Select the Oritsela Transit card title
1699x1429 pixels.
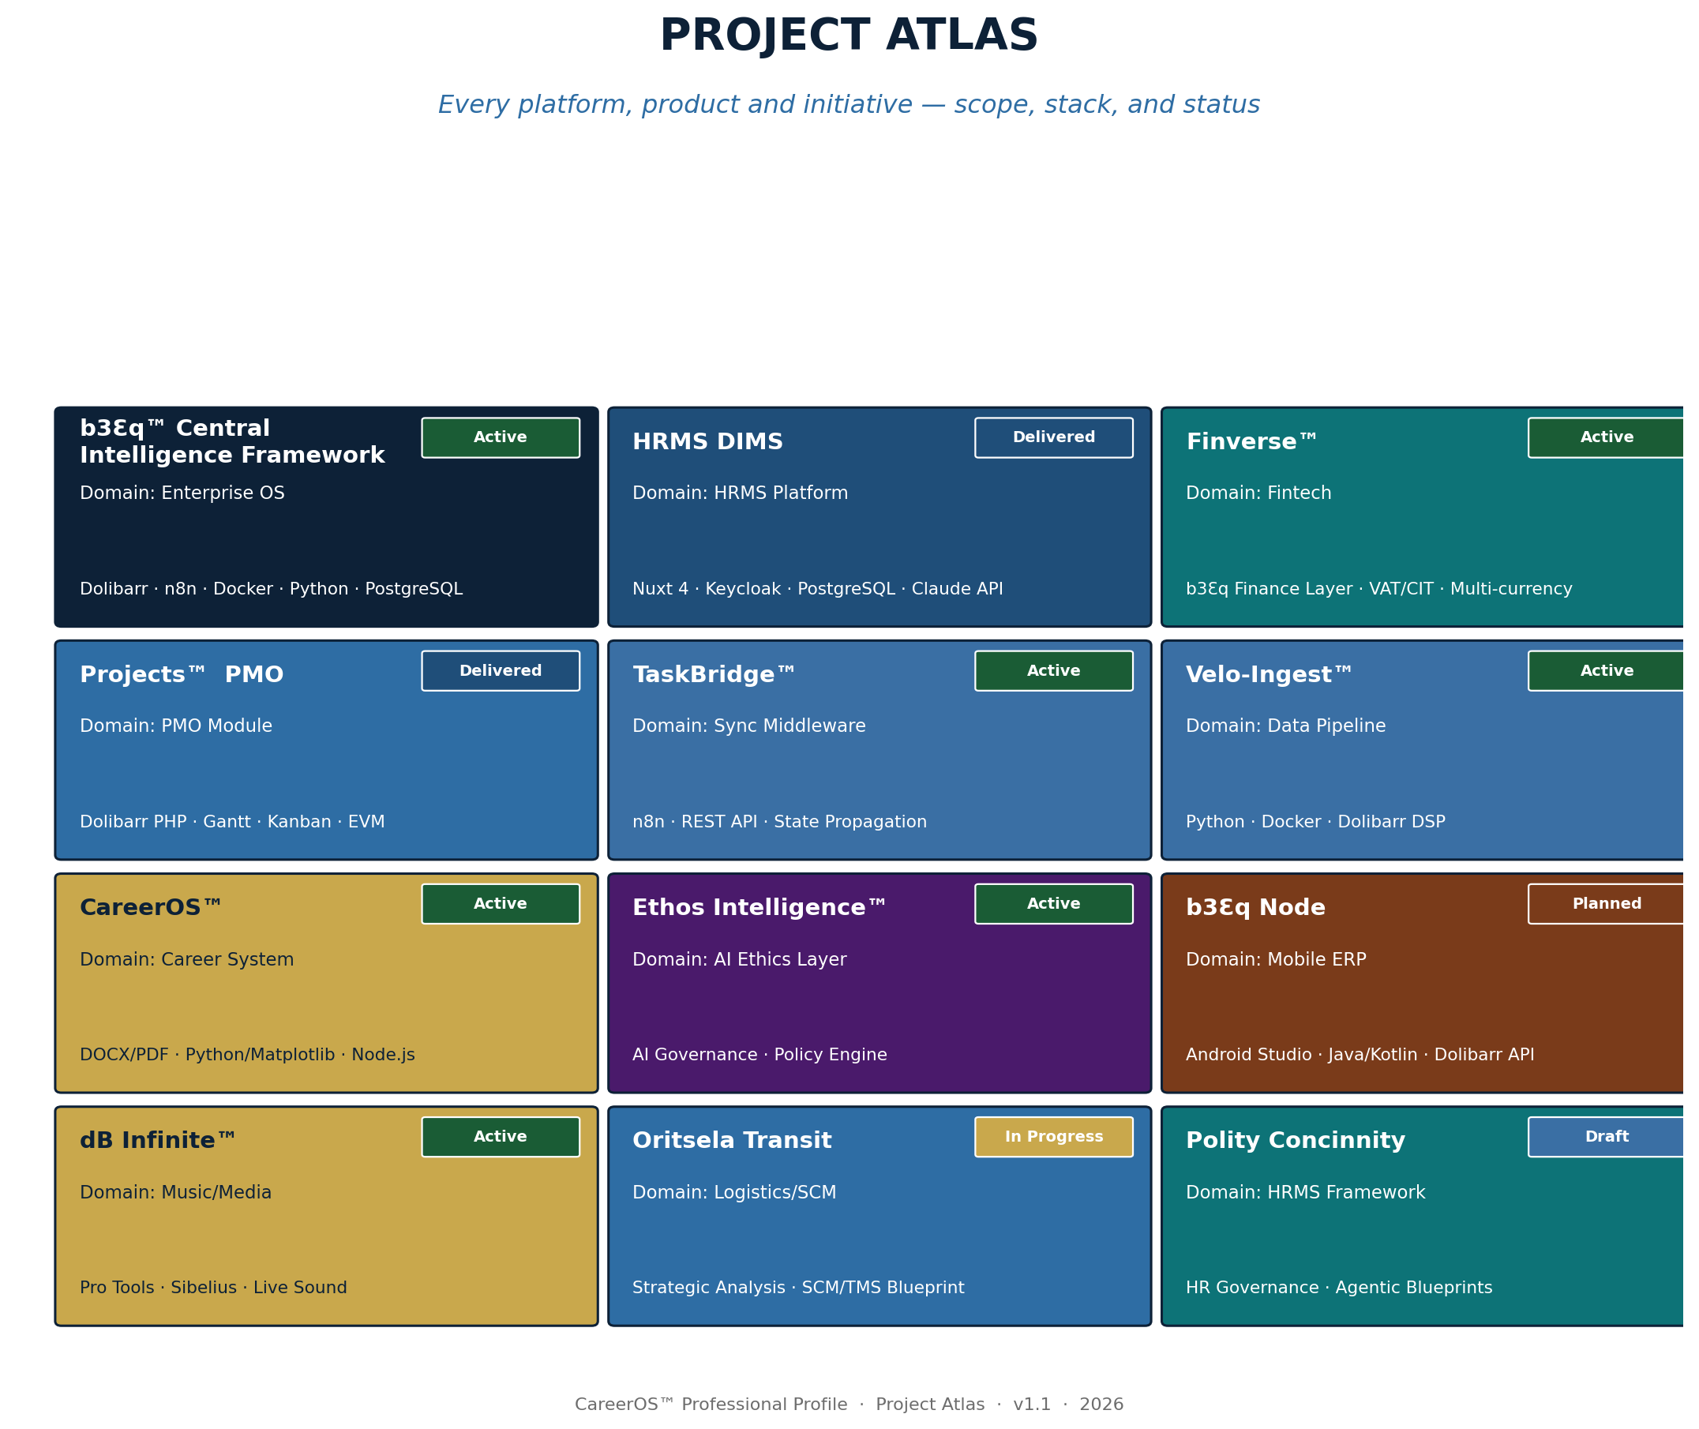[x=732, y=1141]
